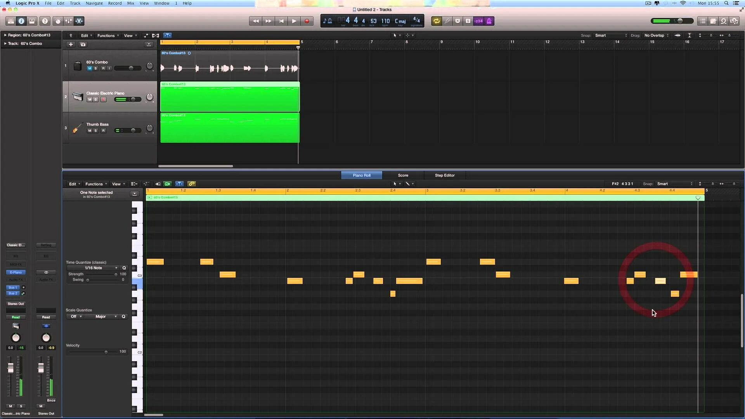Expand the Region 60's Combo#13 disclosure triangle
This screenshot has height=419, width=745.
(x=5, y=35)
